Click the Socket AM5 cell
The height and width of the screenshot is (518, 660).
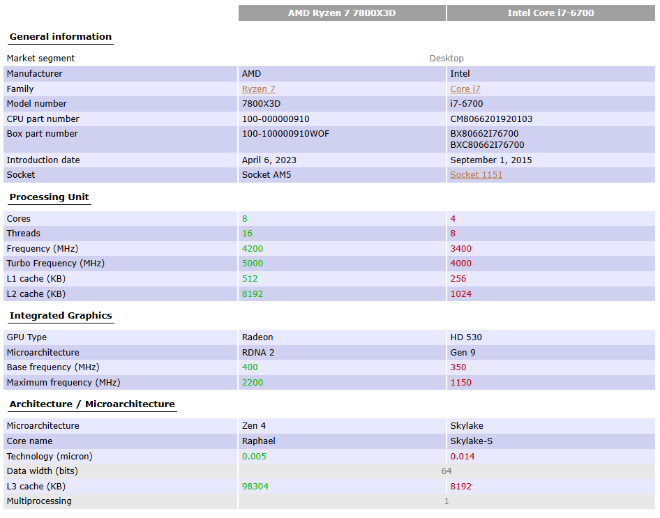tap(267, 175)
